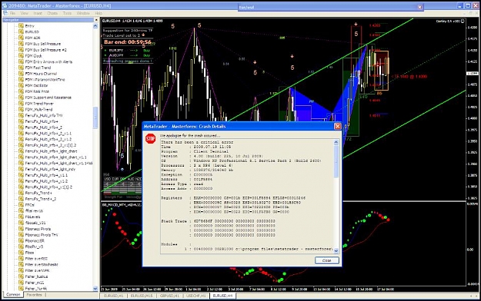This screenshot has width=481, height=301.
Task: Click the FerruFx_Trend+ indicator icon
Action: coord(21,193)
